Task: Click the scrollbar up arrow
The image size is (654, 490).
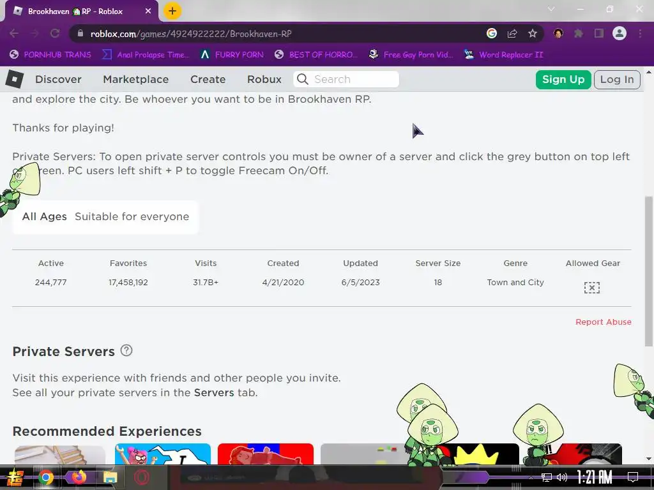Action: click(649, 71)
